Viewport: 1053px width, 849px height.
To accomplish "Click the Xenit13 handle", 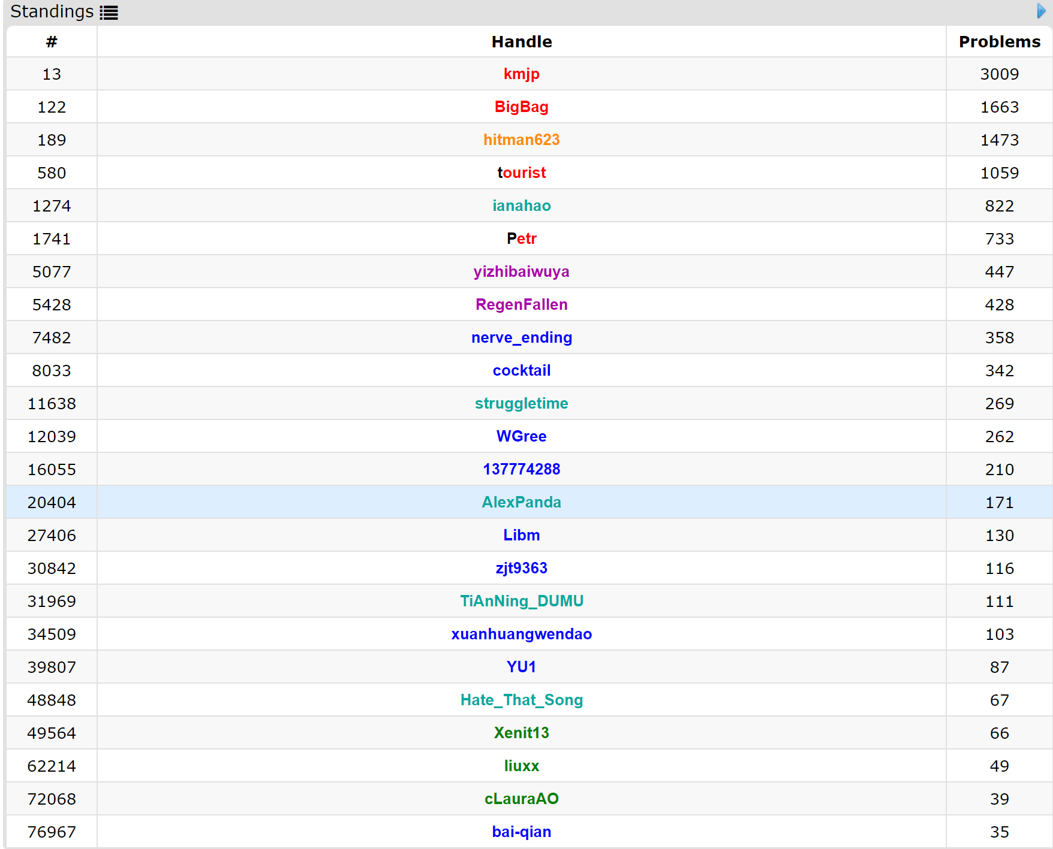I will (521, 733).
